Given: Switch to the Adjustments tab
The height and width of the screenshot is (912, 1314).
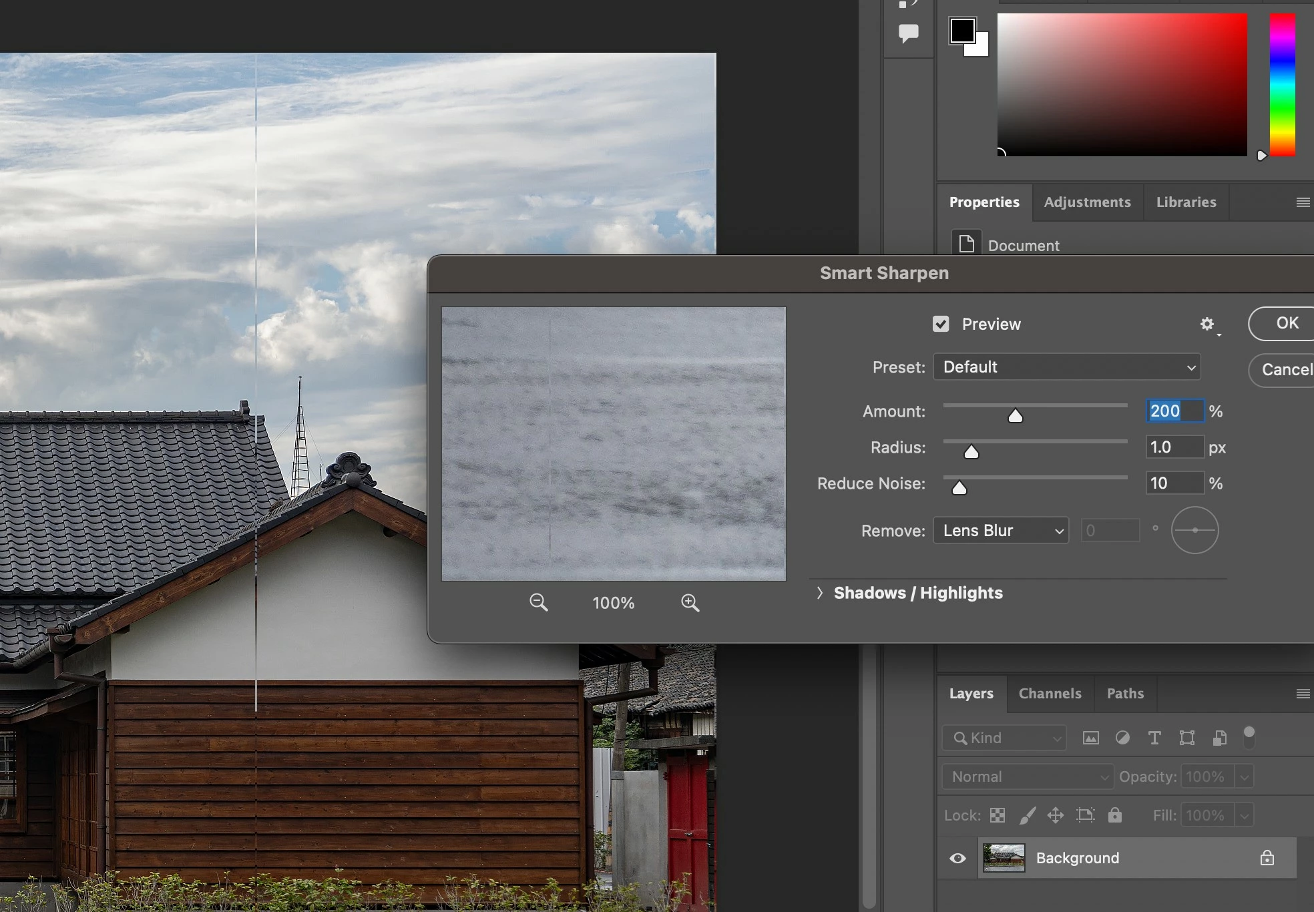Looking at the screenshot, I should (1087, 202).
